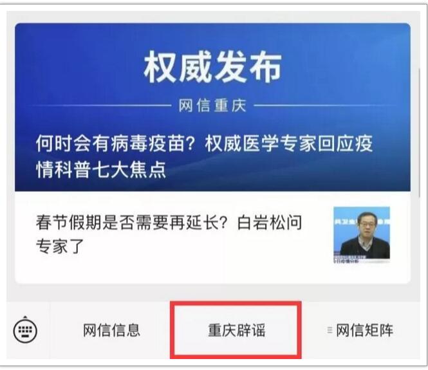Click the 专家了 continuation text line

(x=60, y=246)
